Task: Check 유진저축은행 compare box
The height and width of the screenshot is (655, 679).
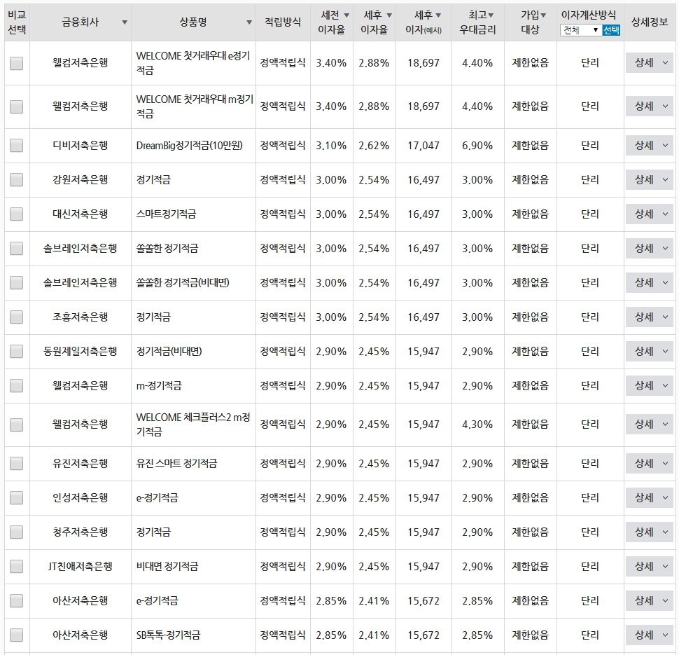Action: click(x=17, y=463)
